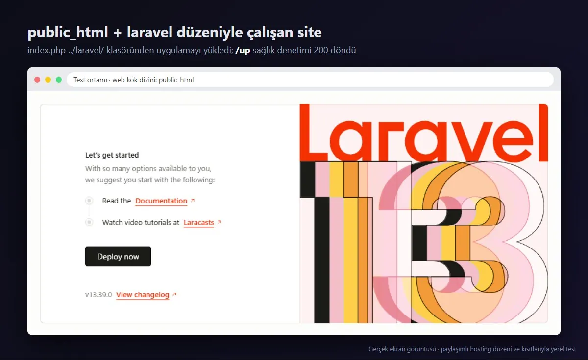Click the external arrow icon beside Laracasts
588x360 pixels.
(219, 222)
